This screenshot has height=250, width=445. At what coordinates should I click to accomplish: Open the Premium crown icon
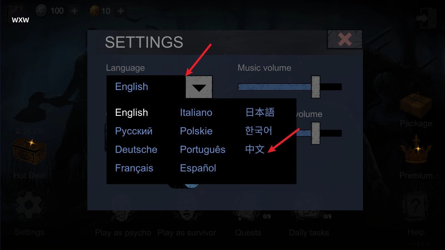[x=416, y=149]
